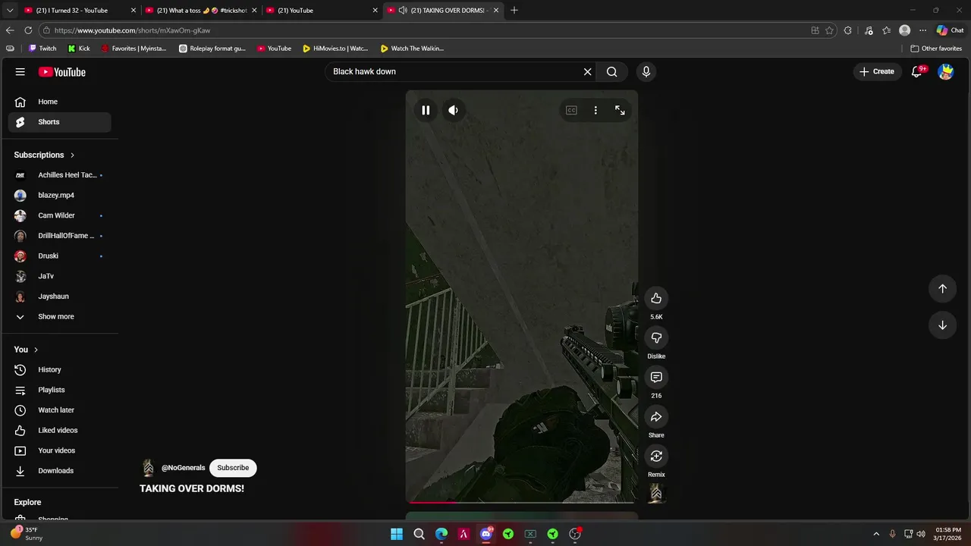Open the taskbar weather widget
Viewport: 971px width, 546px height.
(27, 534)
